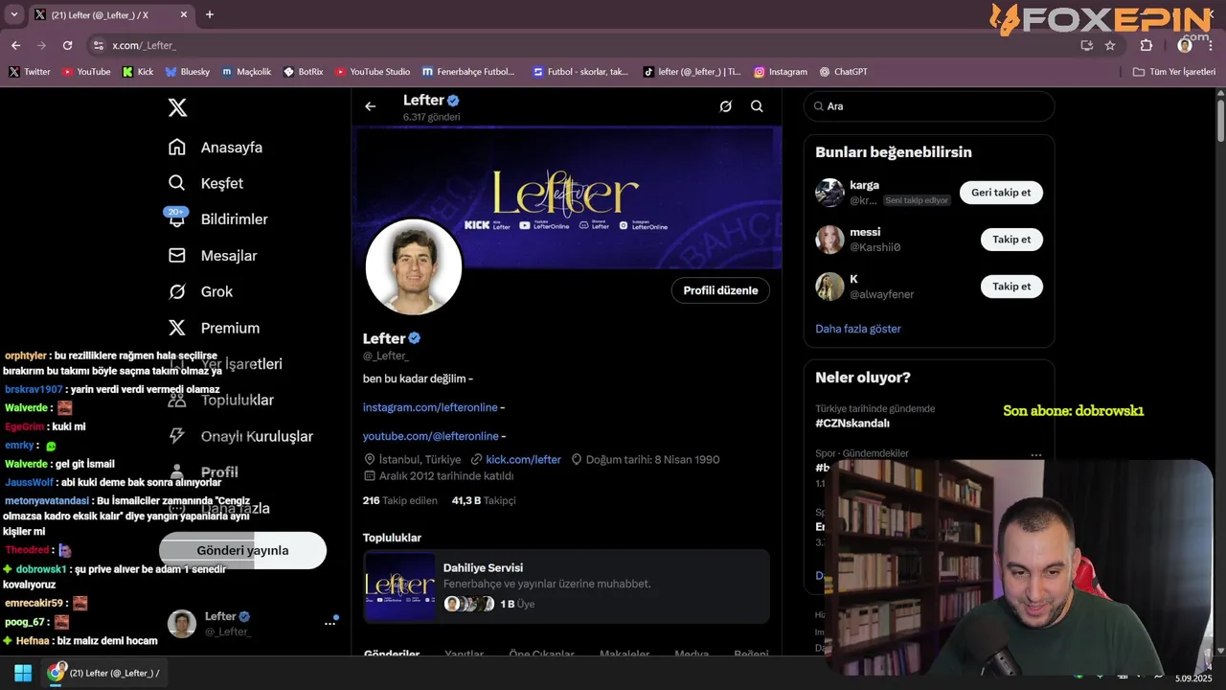Open Onaylı Kuruluşlar lightning icon
Viewport: 1226px width, 690px height.
(177, 436)
